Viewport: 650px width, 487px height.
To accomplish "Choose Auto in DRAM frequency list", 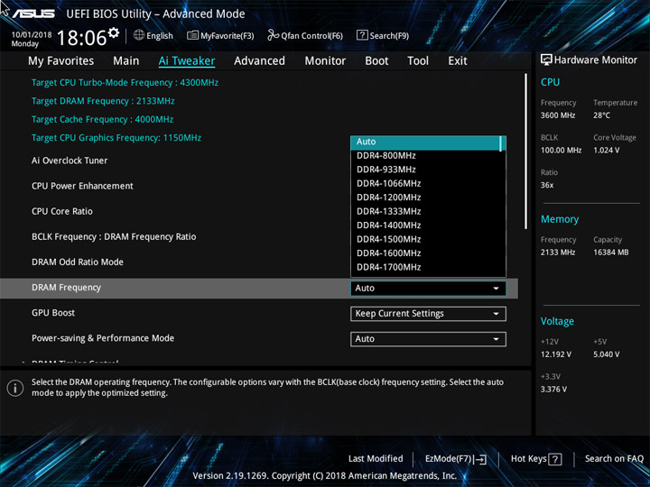I will coord(425,142).
